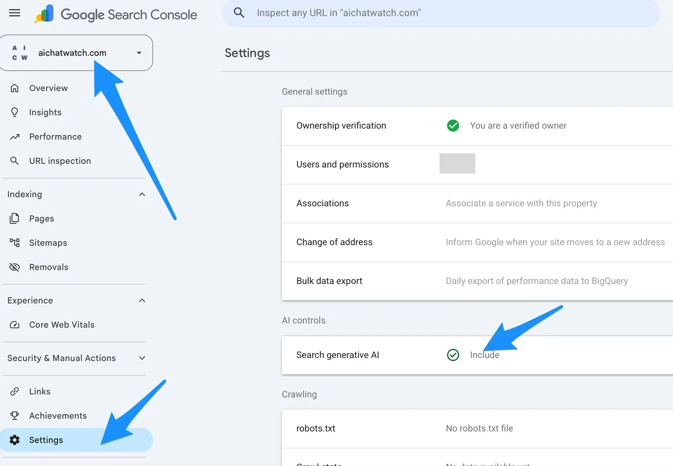Click the 'Include' status text
This screenshot has width=673, height=466.
pos(485,355)
